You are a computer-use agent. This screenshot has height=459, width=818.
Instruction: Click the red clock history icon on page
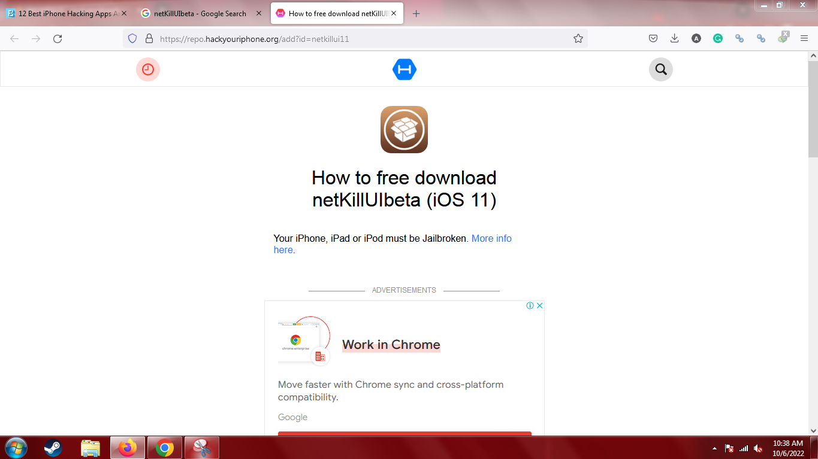pos(148,69)
